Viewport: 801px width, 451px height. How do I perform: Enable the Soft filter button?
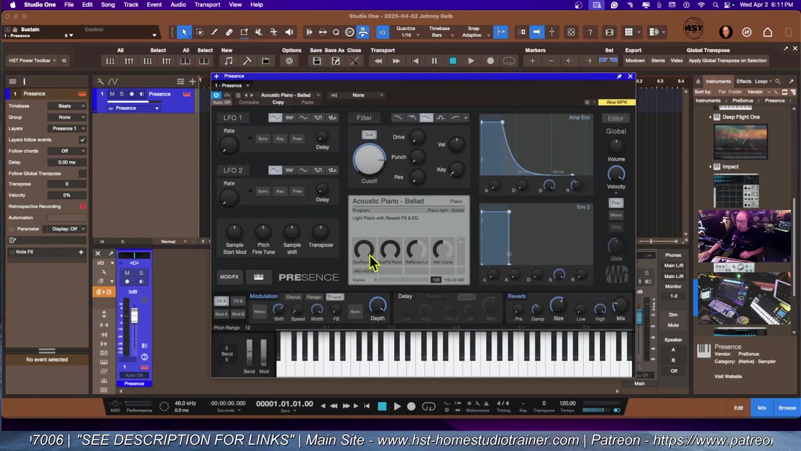pos(369,135)
